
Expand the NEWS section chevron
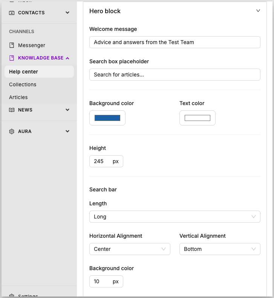click(67, 110)
